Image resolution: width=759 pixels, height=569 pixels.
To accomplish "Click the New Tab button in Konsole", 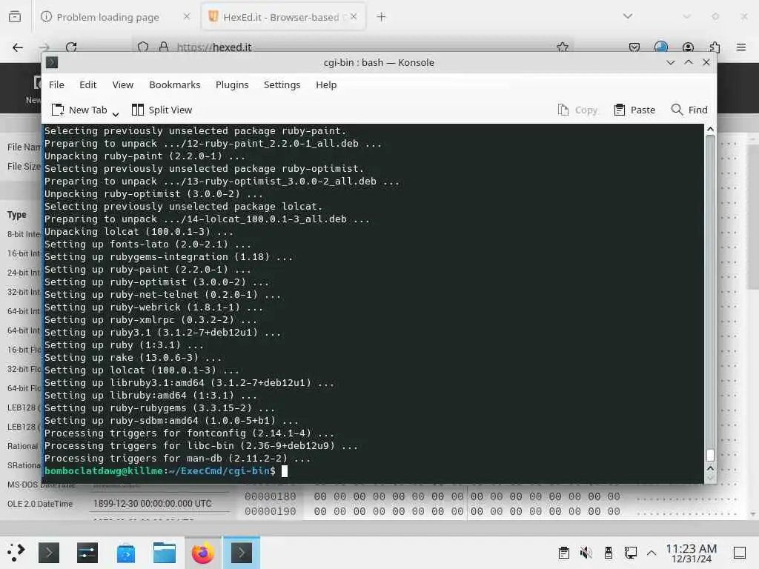I will (79, 110).
